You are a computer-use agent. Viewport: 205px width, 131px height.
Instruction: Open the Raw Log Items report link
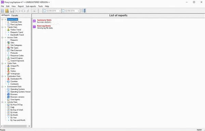[44, 26]
